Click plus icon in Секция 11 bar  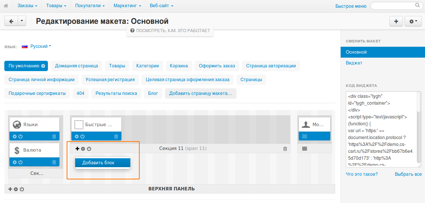click(x=77, y=149)
